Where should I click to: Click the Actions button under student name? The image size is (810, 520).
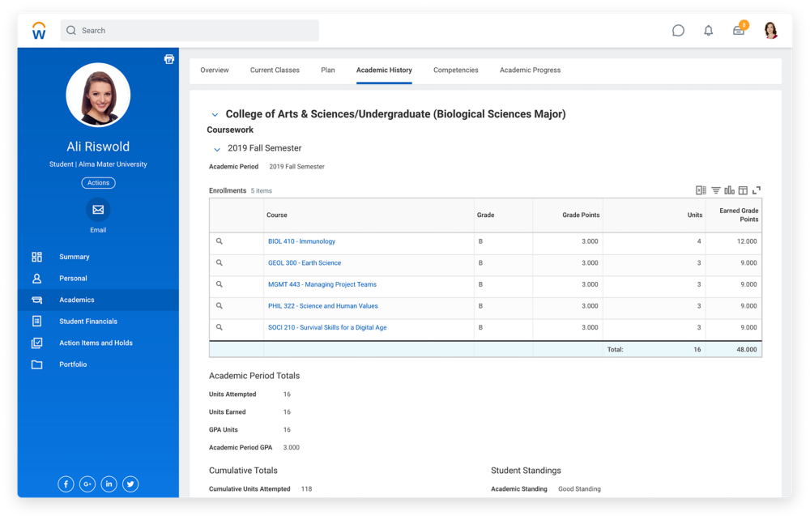(x=98, y=183)
